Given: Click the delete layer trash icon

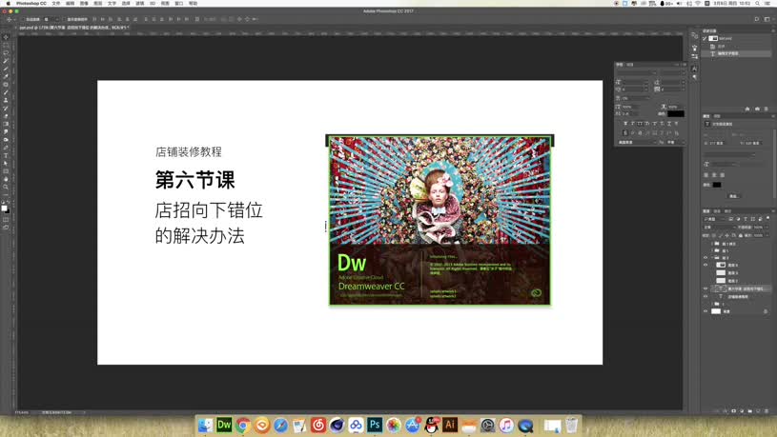Looking at the screenshot, I should (x=767, y=410).
